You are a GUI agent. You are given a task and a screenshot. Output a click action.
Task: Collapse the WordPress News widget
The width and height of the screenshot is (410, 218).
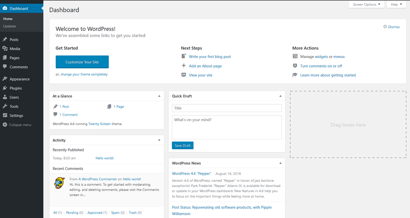click(280, 163)
